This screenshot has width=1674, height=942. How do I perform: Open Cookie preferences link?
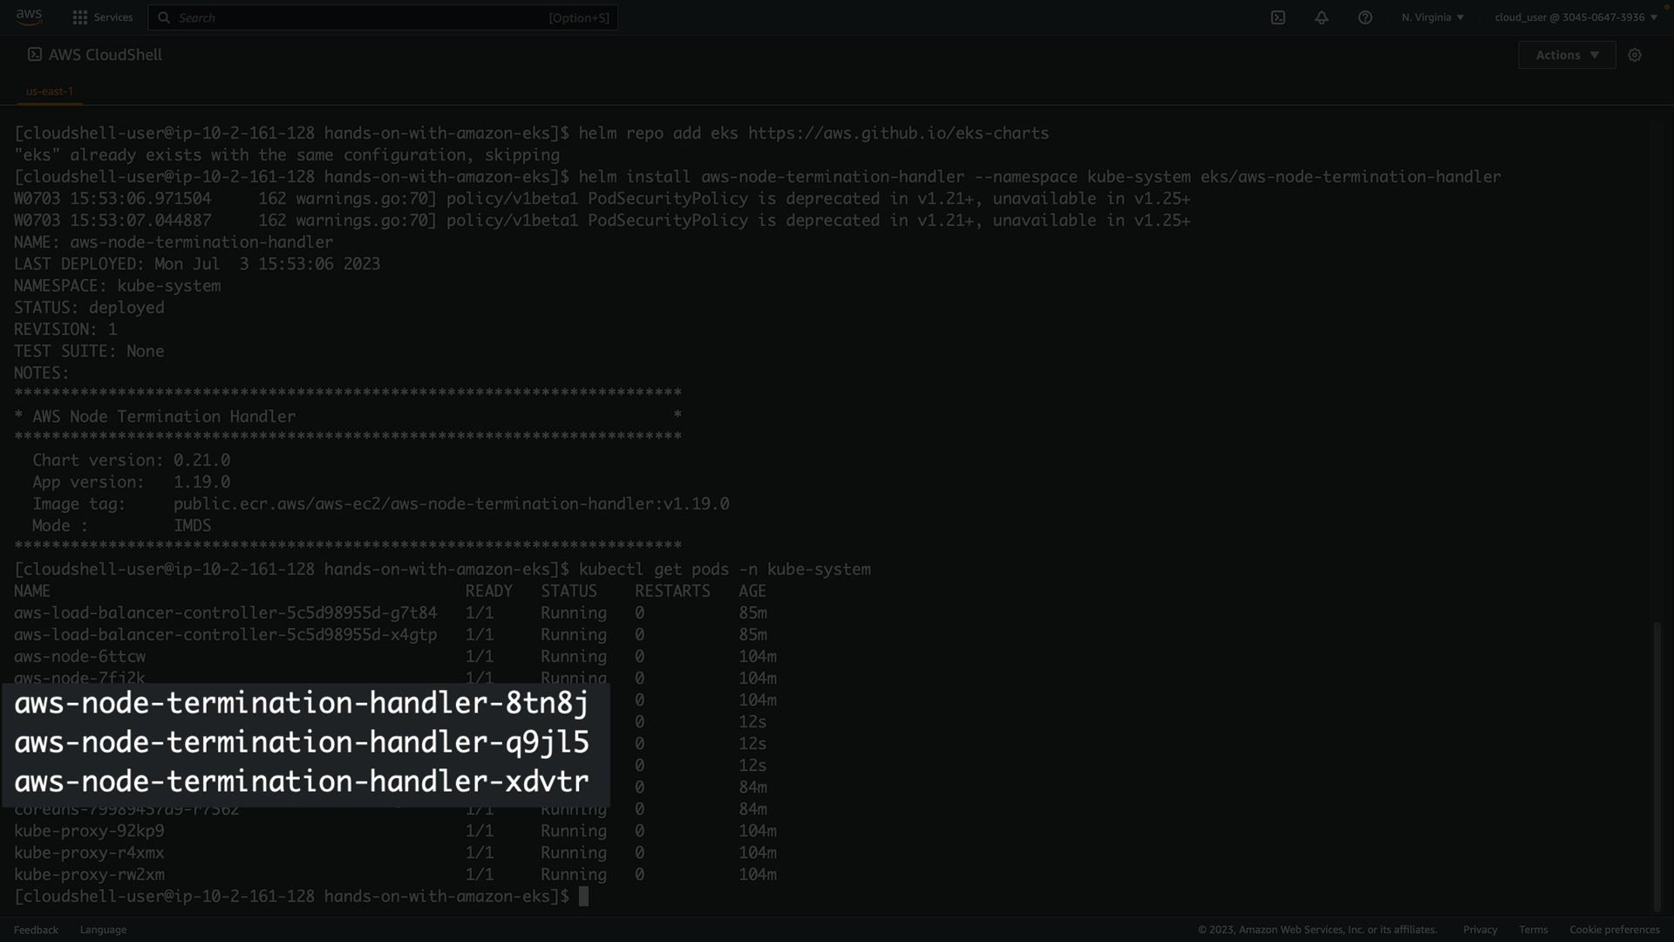pos(1614,930)
